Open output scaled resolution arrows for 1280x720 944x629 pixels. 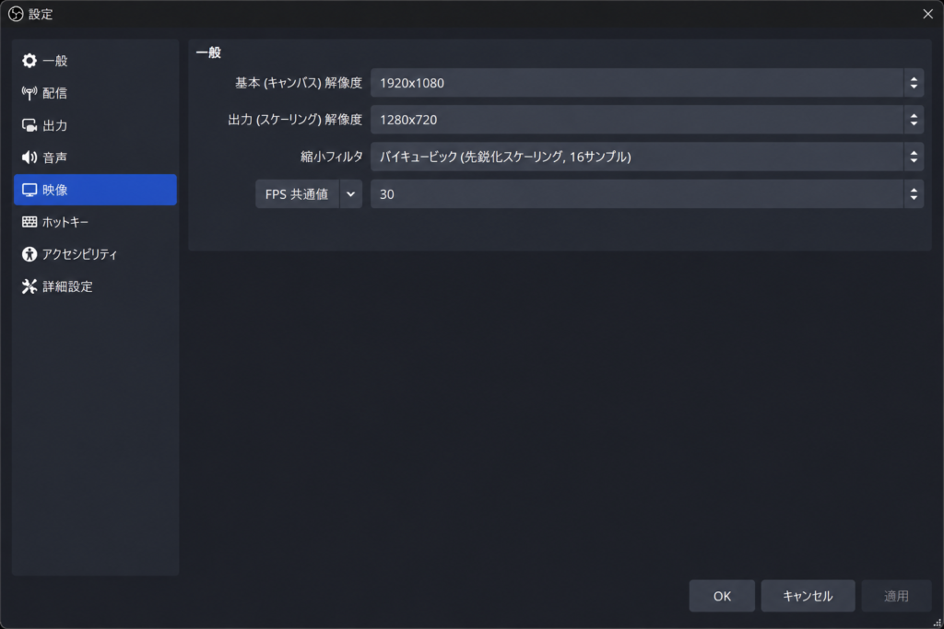point(914,120)
